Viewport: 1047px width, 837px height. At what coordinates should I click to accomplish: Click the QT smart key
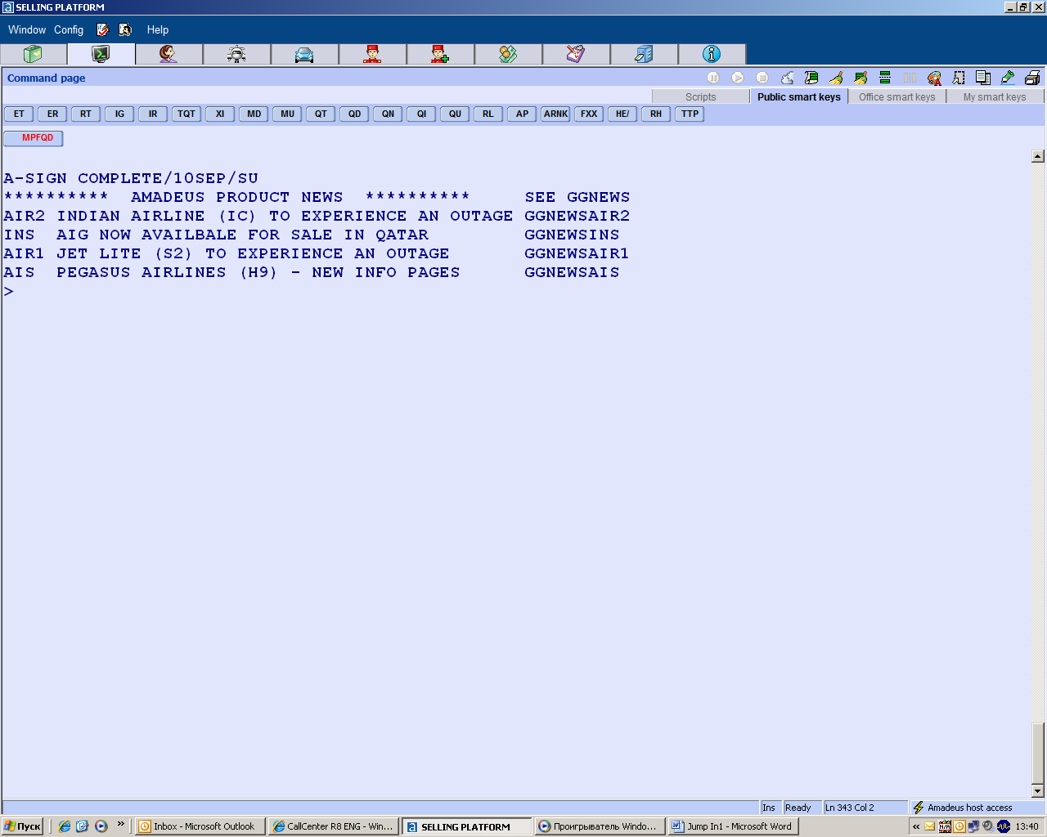321,114
